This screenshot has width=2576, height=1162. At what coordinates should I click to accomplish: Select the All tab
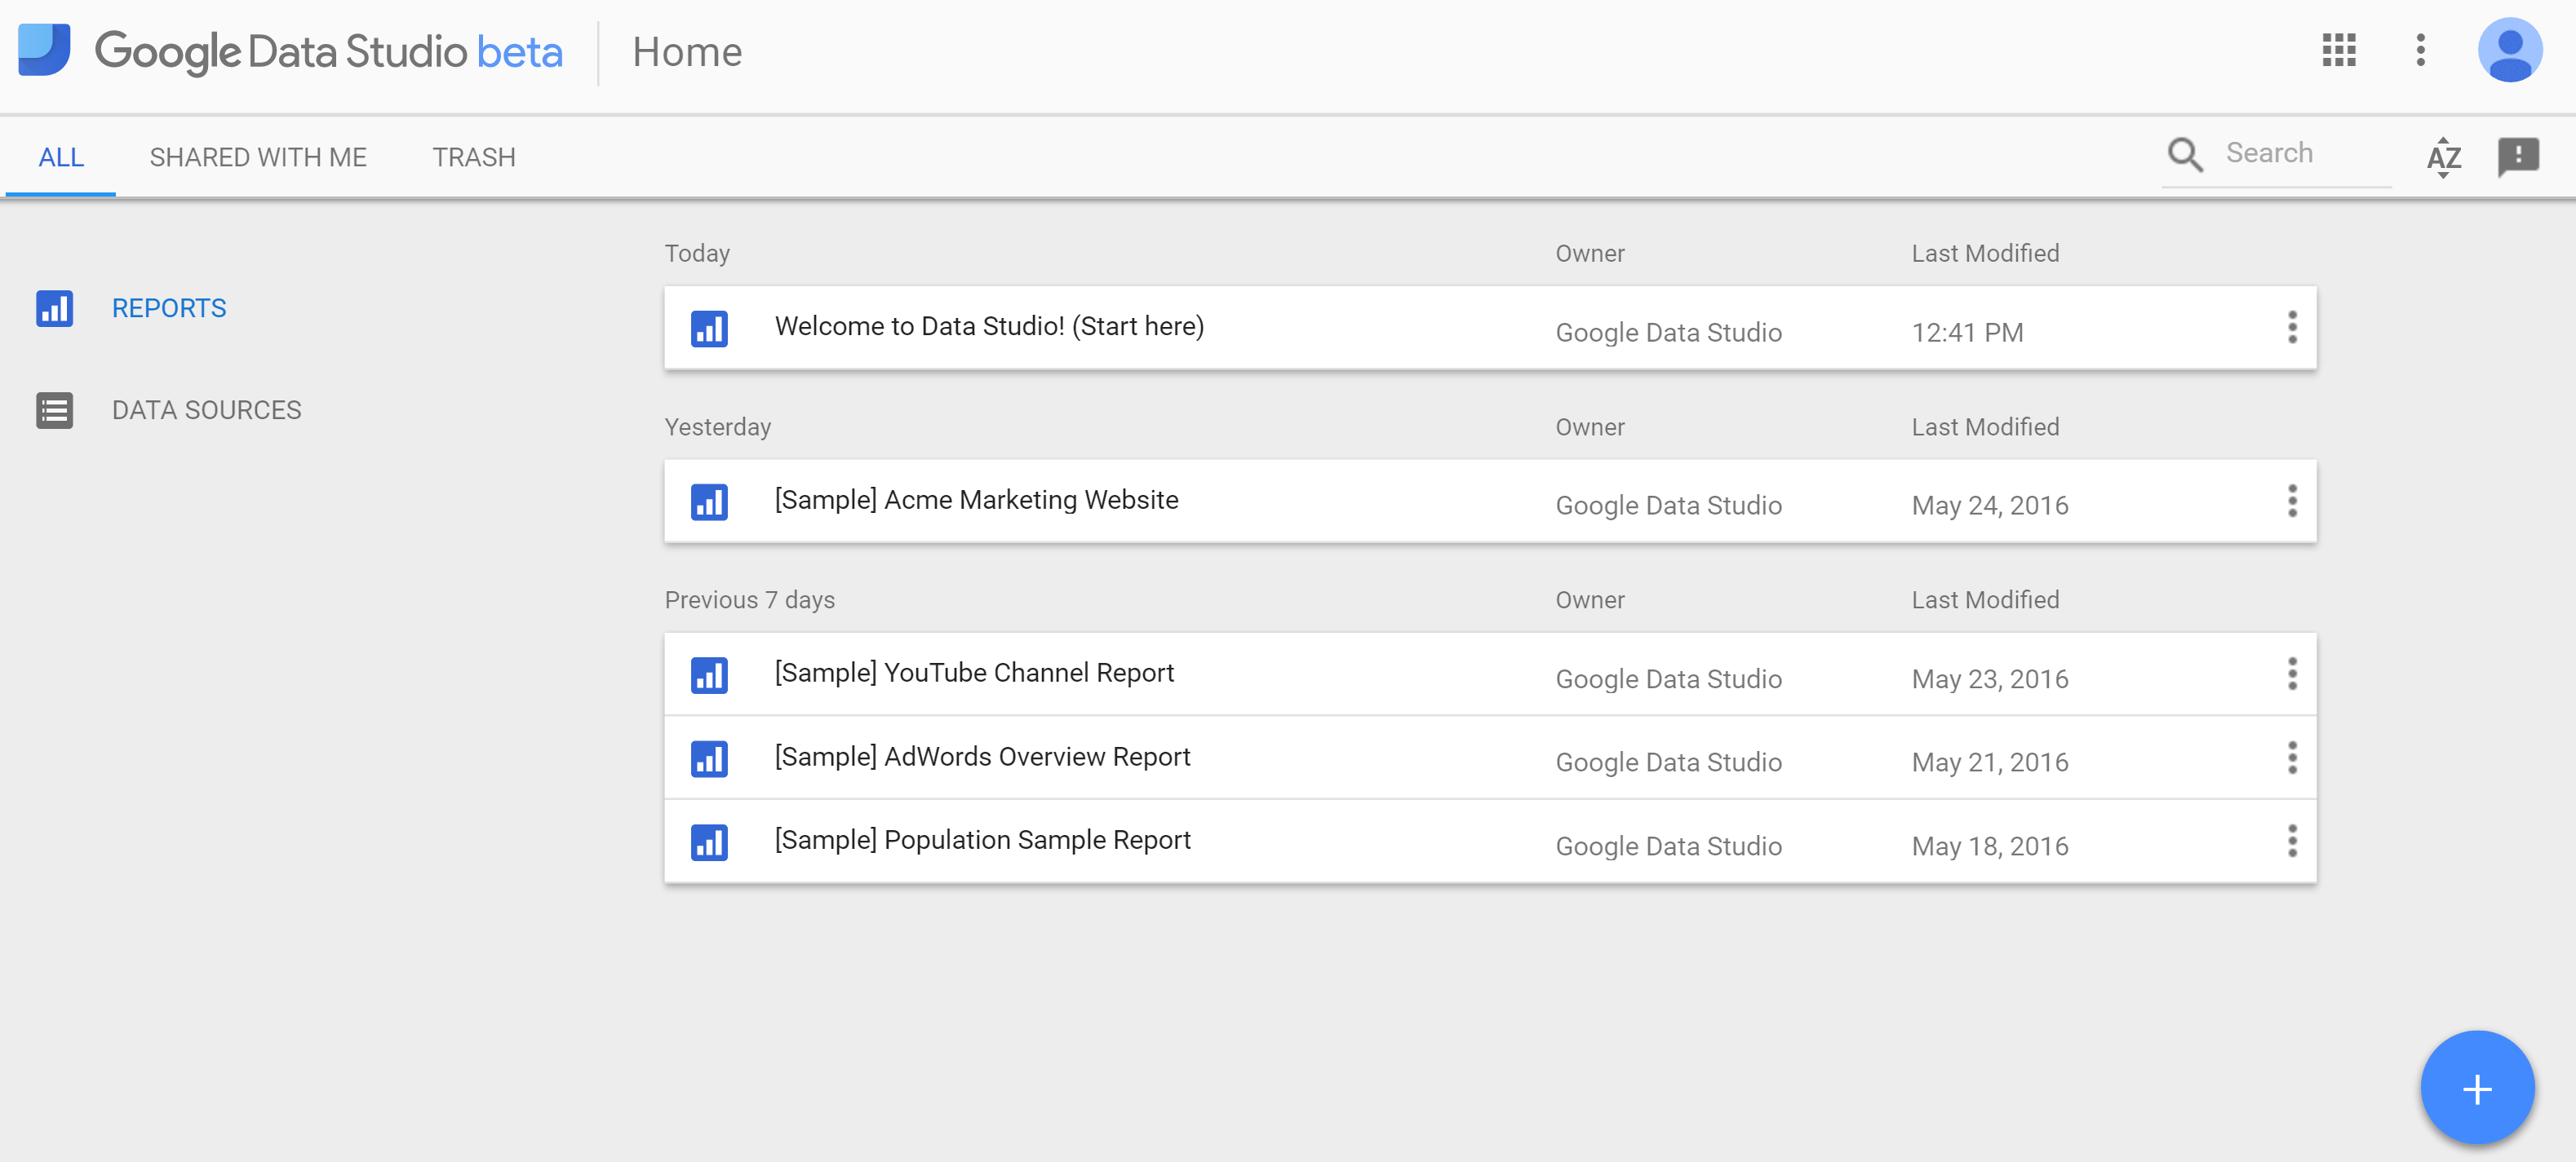[x=61, y=157]
